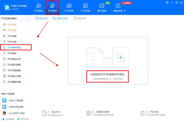Expand the 特色转换 dropdown arrow
The height and width of the screenshot is (122, 184).
(125, 11)
